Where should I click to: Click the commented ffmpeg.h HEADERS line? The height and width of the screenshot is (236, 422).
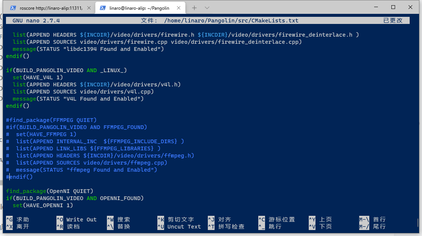click(100, 156)
